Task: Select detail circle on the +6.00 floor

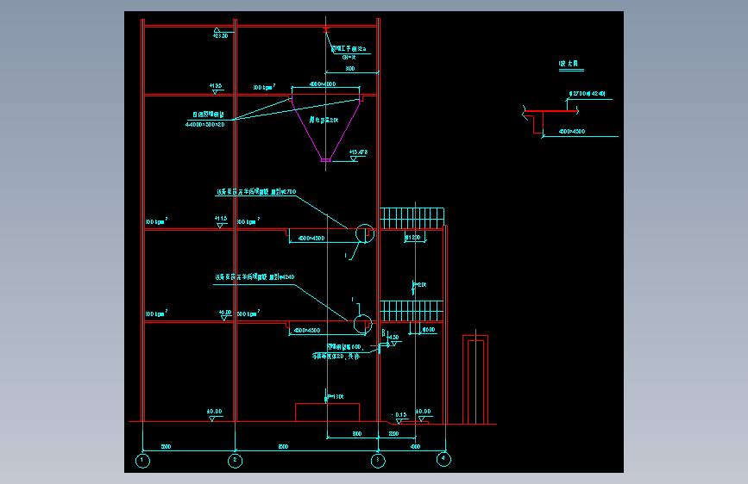Action: 363,324
